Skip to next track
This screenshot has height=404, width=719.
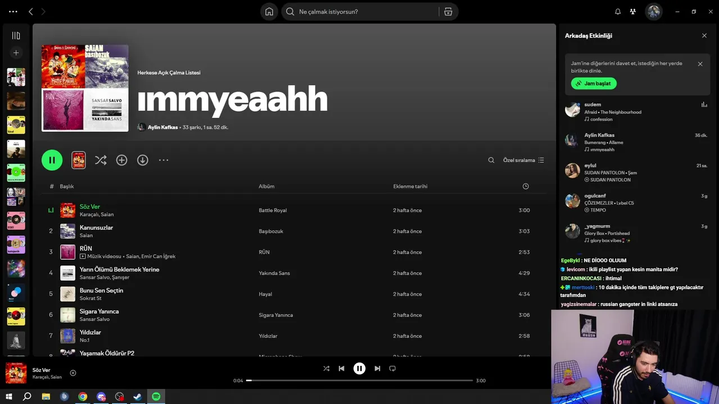point(377,369)
